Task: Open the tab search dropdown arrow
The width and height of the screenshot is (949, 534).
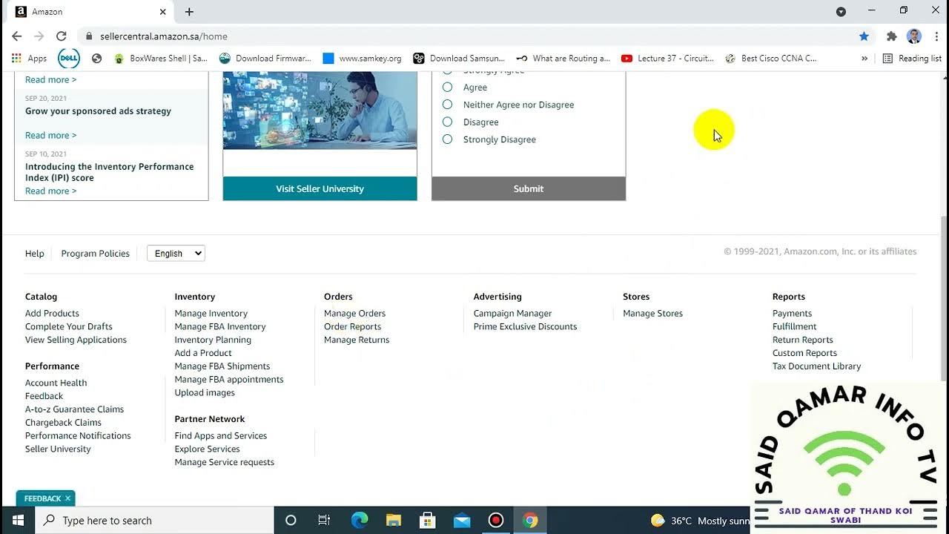Action: point(841,12)
